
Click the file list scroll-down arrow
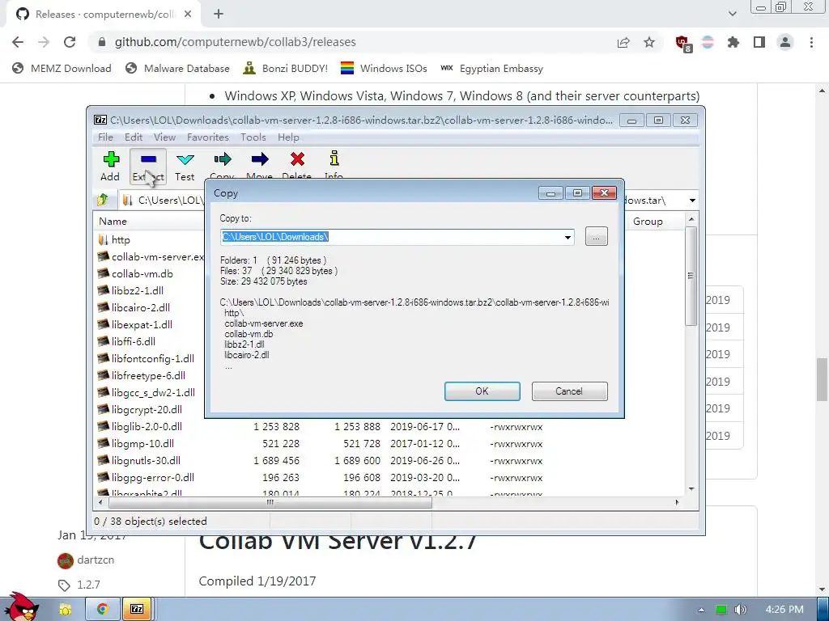tap(691, 489)
